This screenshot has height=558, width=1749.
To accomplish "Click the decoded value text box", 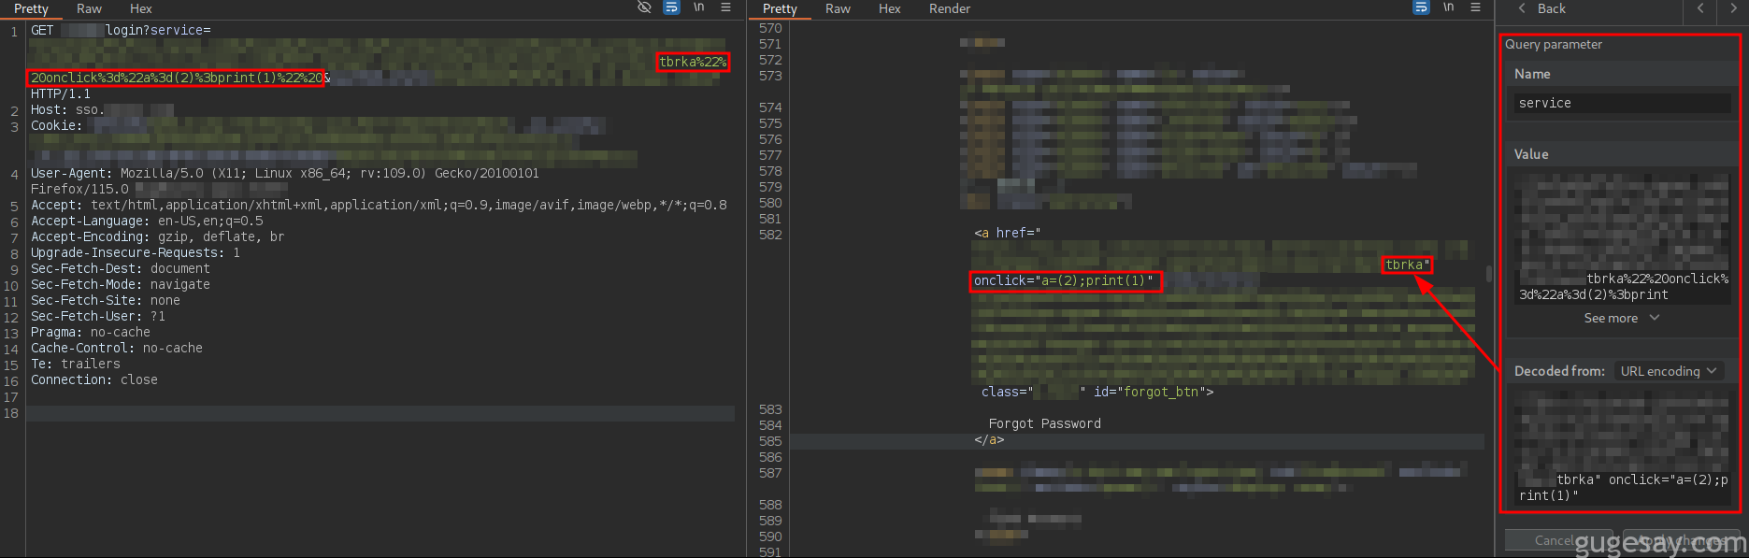I will 1621,447.
